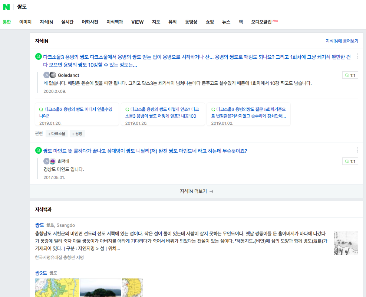Click the +다크소울 related tag

(x=57, y=134)
